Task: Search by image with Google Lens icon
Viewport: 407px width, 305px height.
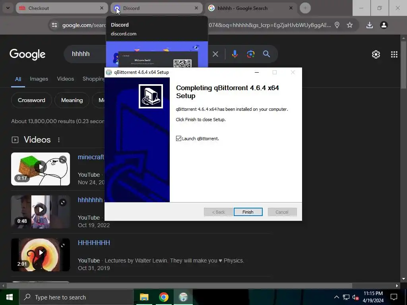Action: click(x=251, y=54)
